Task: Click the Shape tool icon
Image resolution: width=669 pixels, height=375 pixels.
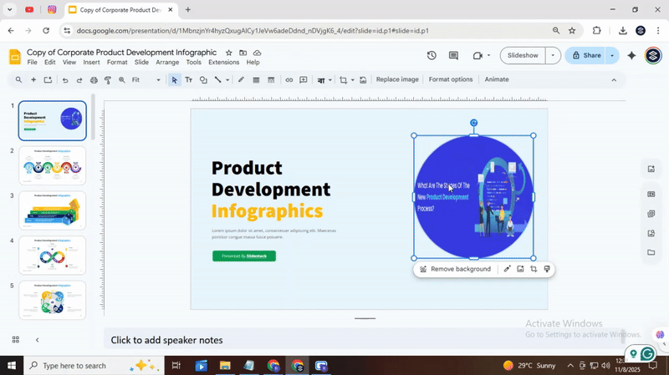Action: pyautogui.click(x=202, y=80)
